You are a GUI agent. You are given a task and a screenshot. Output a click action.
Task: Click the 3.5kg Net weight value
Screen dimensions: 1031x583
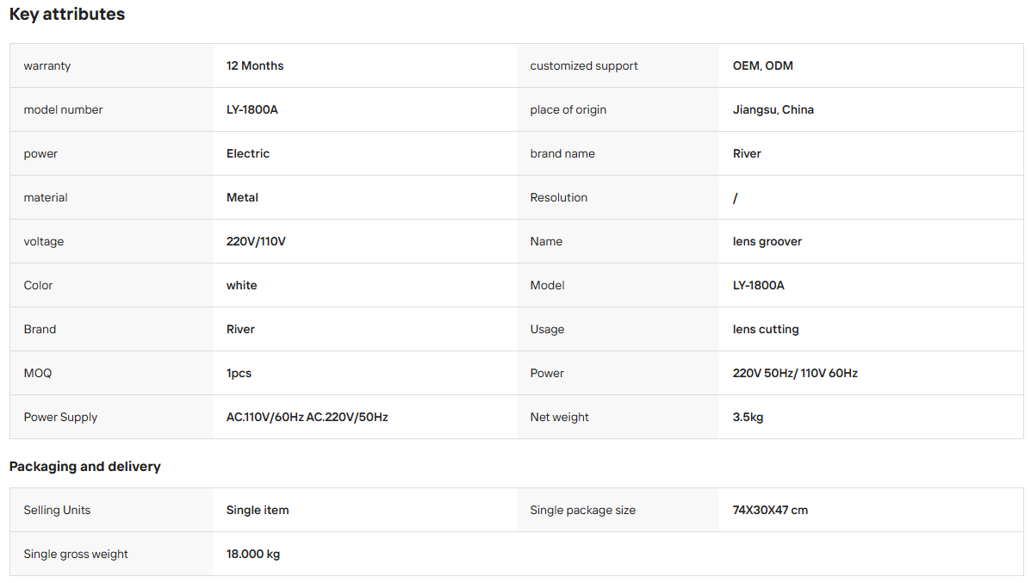(748, 418)
